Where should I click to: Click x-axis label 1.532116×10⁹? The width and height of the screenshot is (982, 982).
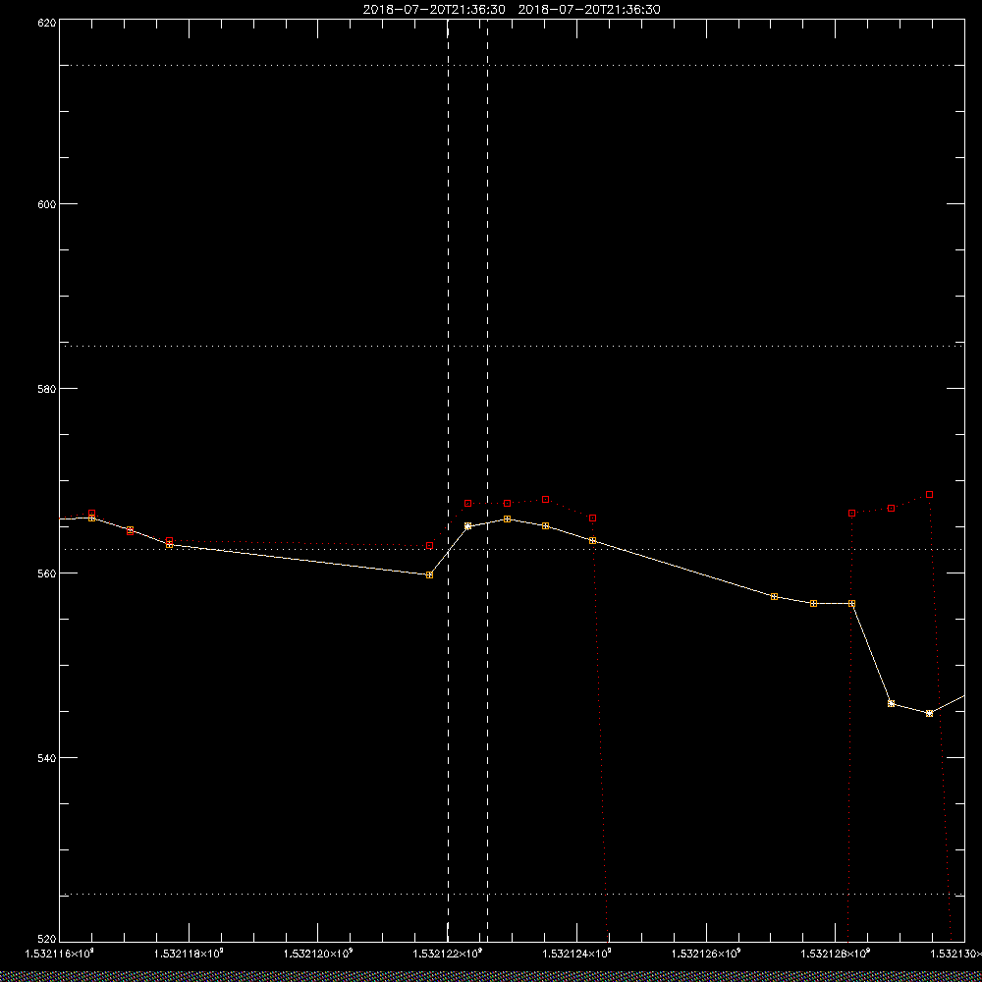(60, 954)
